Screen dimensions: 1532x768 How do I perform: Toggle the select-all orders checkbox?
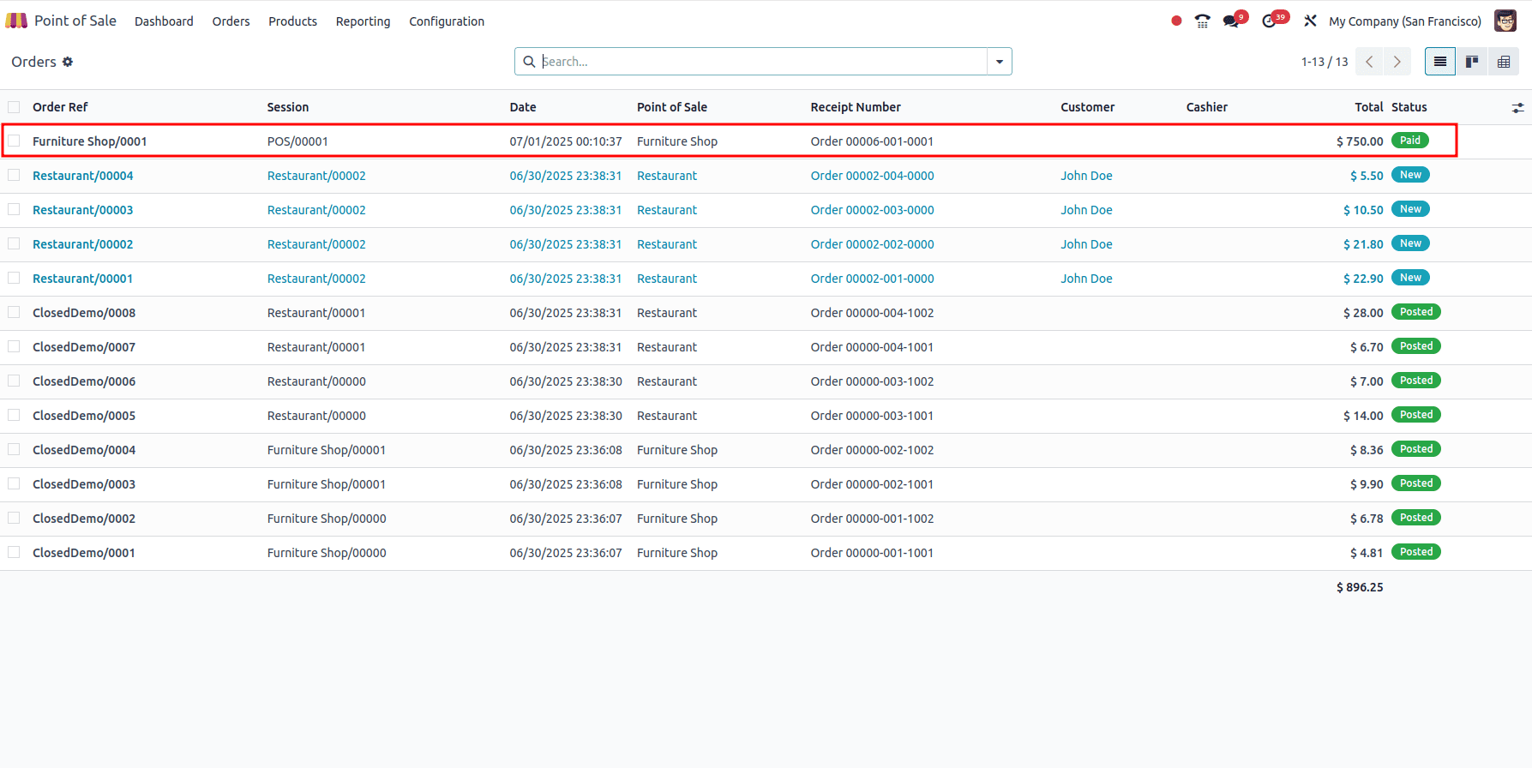click(14, 107)
